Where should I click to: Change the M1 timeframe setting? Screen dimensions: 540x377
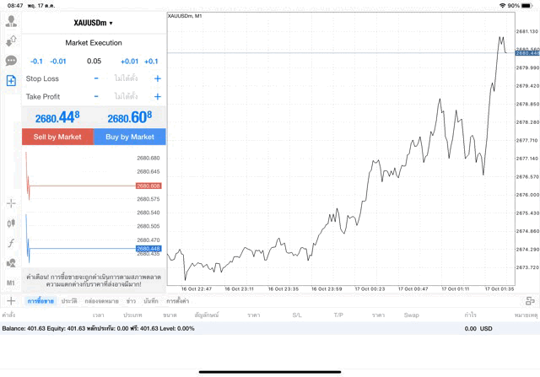pos(11,283)
